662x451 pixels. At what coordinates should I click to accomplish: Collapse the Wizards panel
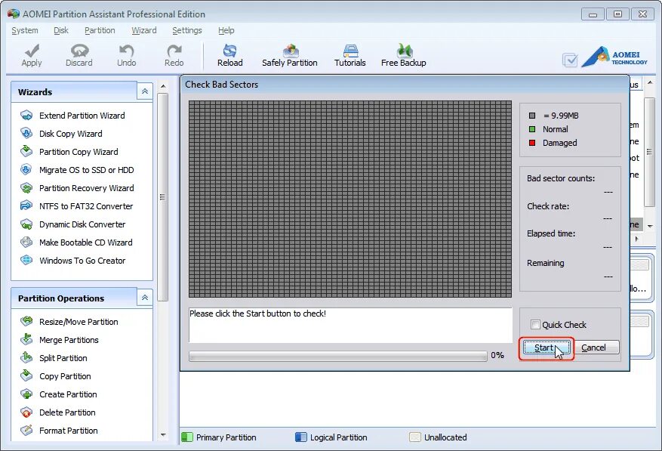pos(145,91)
